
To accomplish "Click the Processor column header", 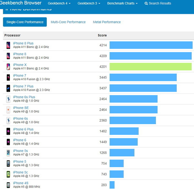I will 12,35.
